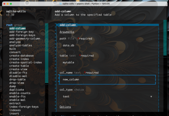Click the col_name text label

[70, 73]
